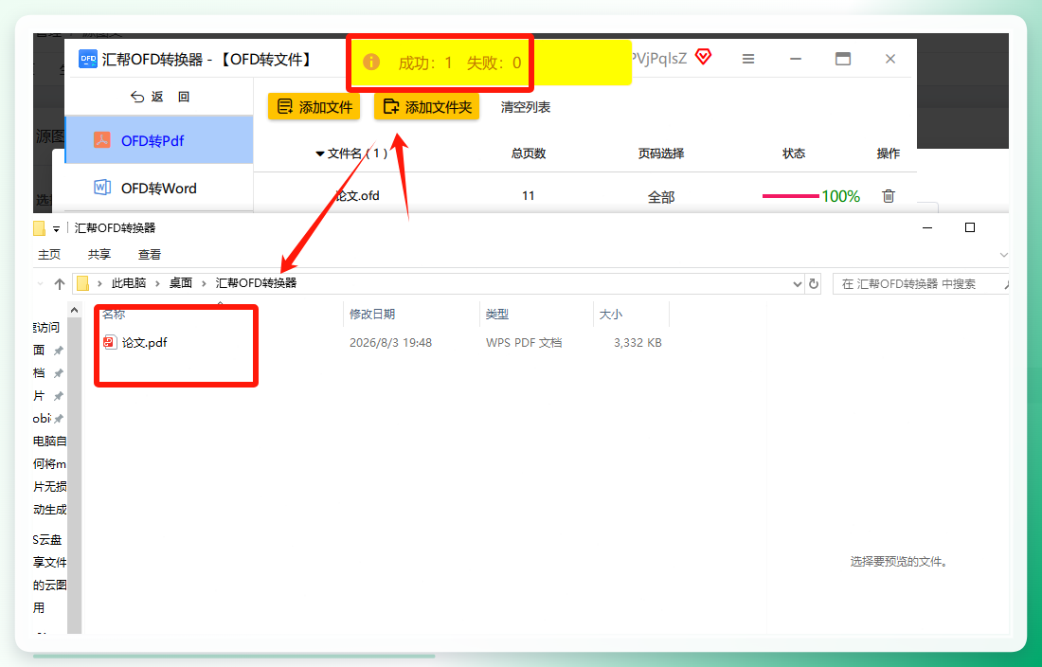This screenshot has width=1042, height=667.
Task: Click 此电脑 in the address breadcrumb
Action: pyautogui.click(x=128, y=283)
